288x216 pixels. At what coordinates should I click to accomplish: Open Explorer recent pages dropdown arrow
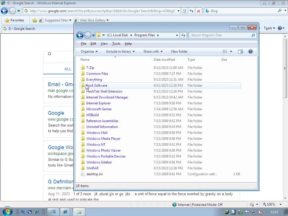point(93,35)
